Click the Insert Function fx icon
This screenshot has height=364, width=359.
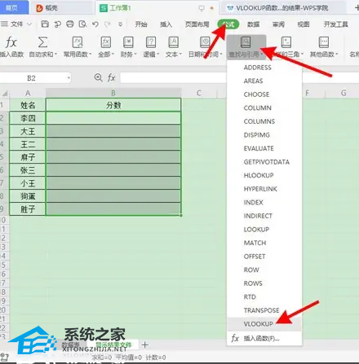[x=11, y=42]
